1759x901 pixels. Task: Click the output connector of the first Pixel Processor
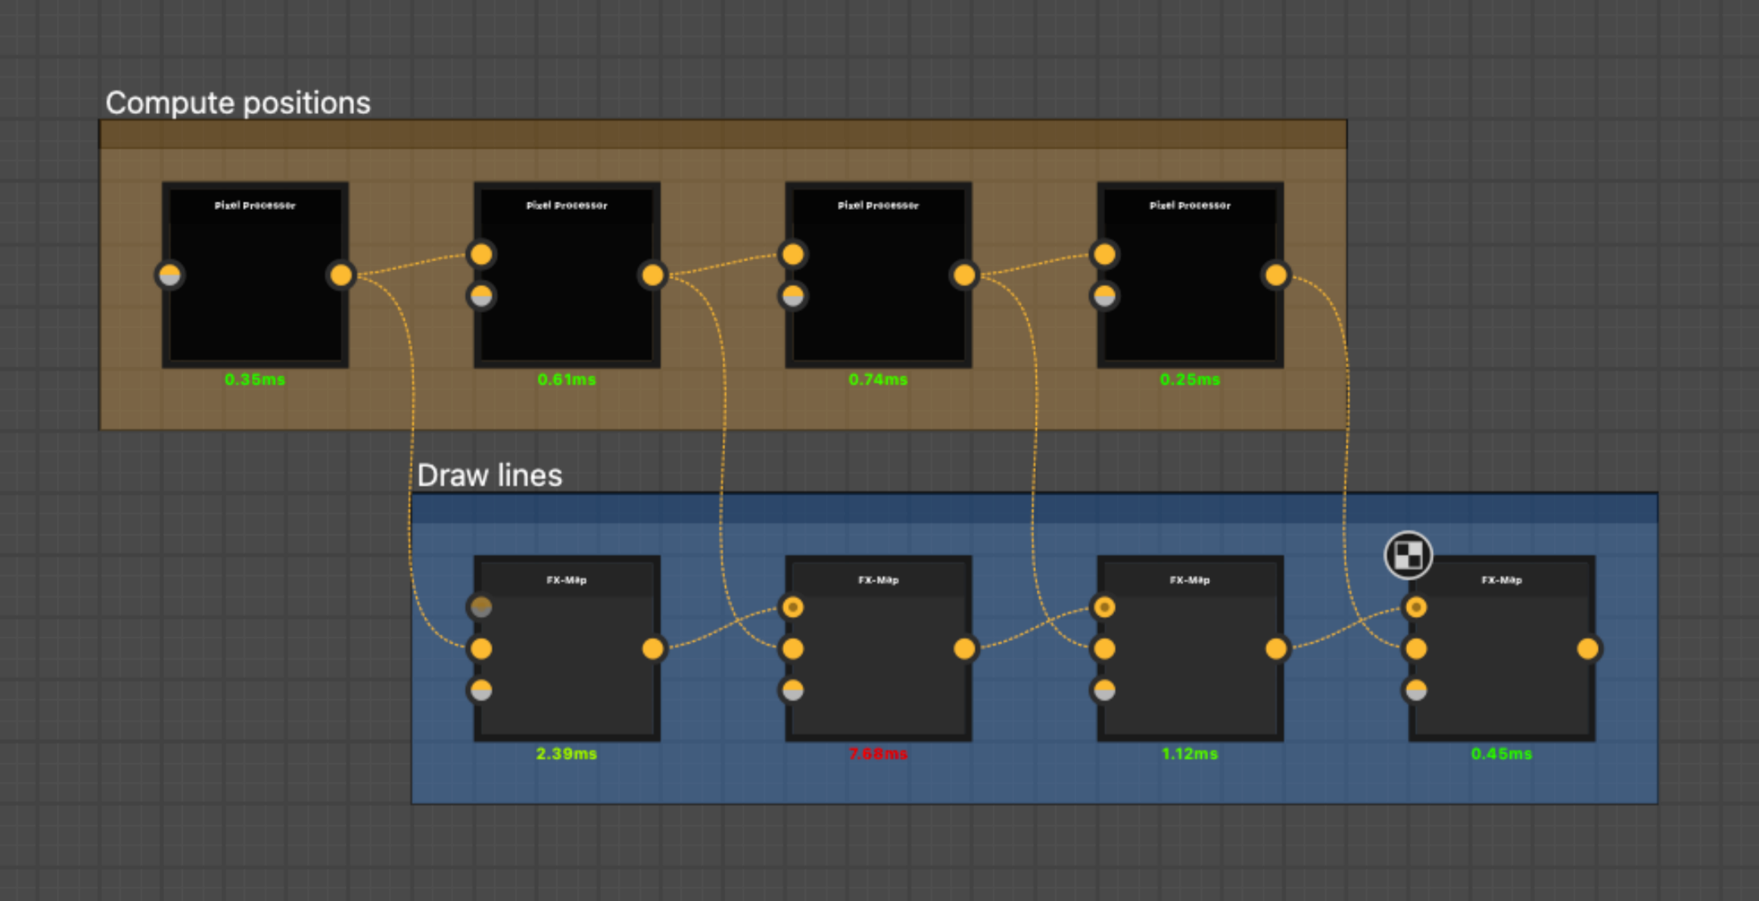click(341, 275)
